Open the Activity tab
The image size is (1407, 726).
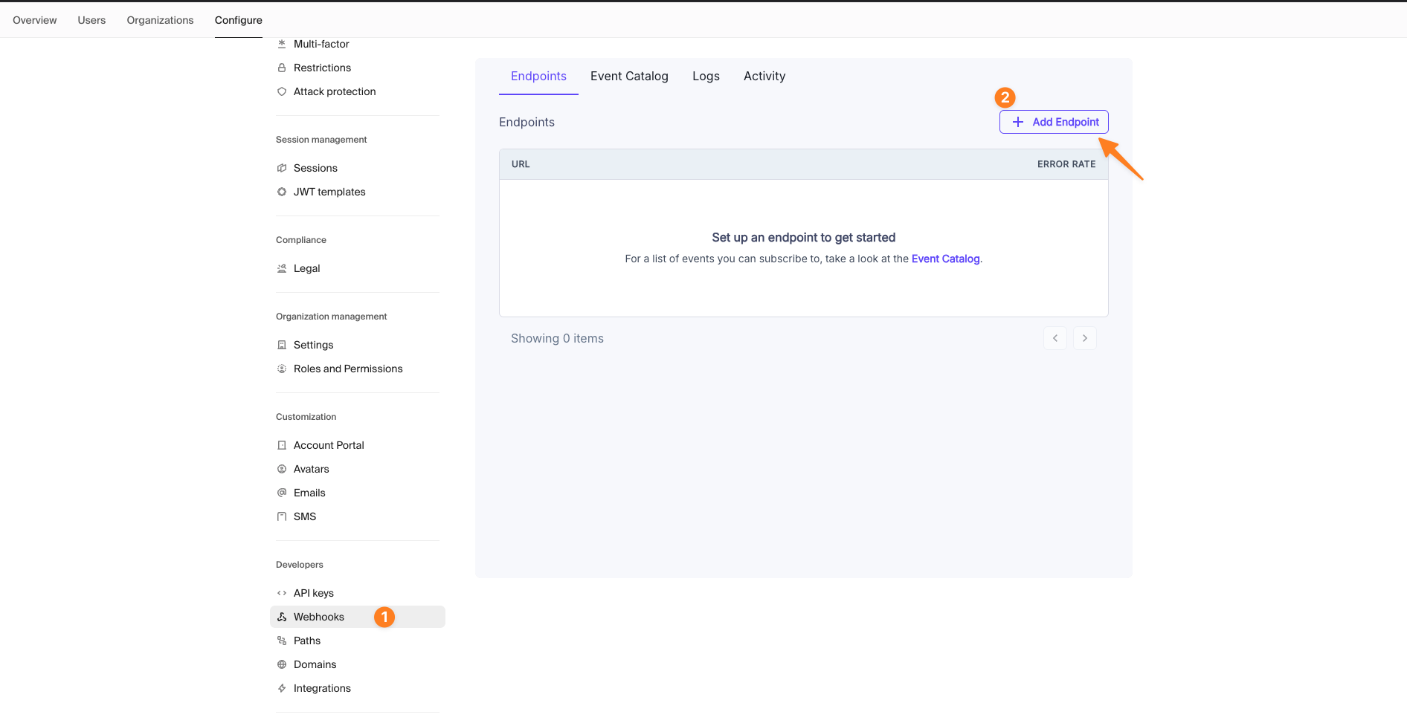point(764,76)
